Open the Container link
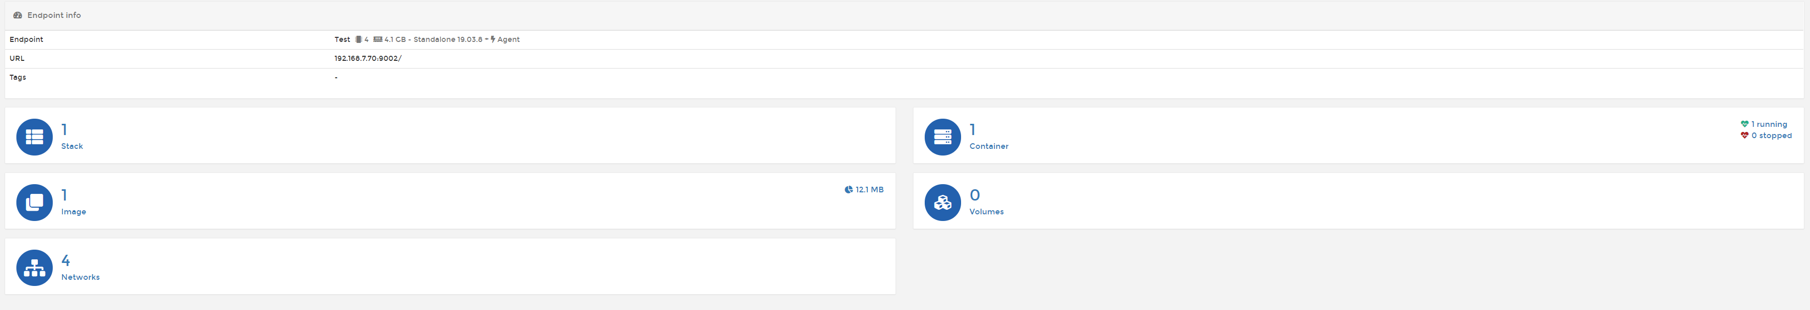The height and width of the screenshot is (310, 1810). (x=989, y=146)
